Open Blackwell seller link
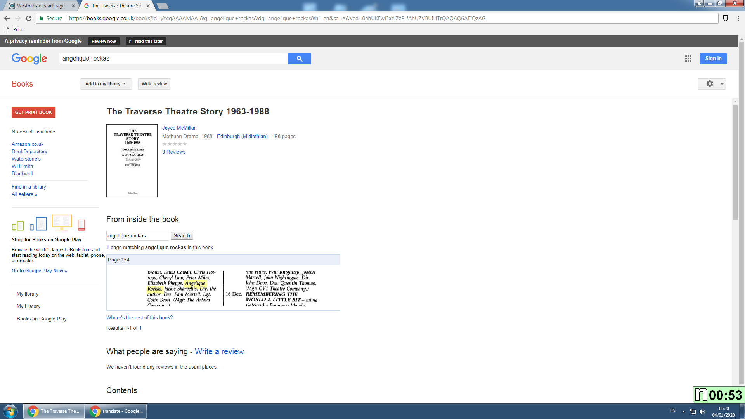The image size is (745, 419). [22, 174]
